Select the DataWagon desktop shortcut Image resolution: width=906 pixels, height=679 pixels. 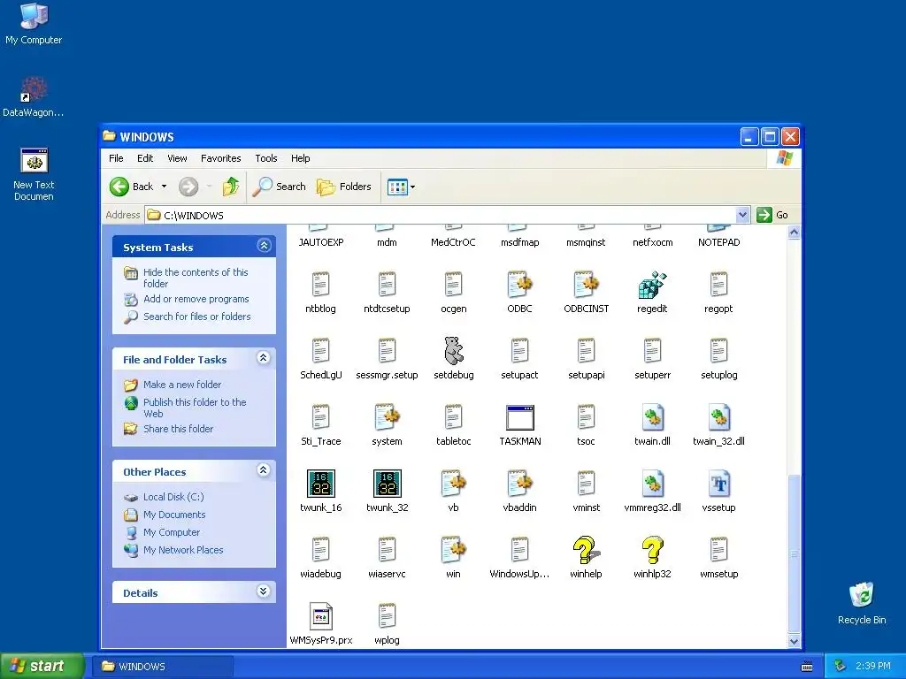pos(34,97)
